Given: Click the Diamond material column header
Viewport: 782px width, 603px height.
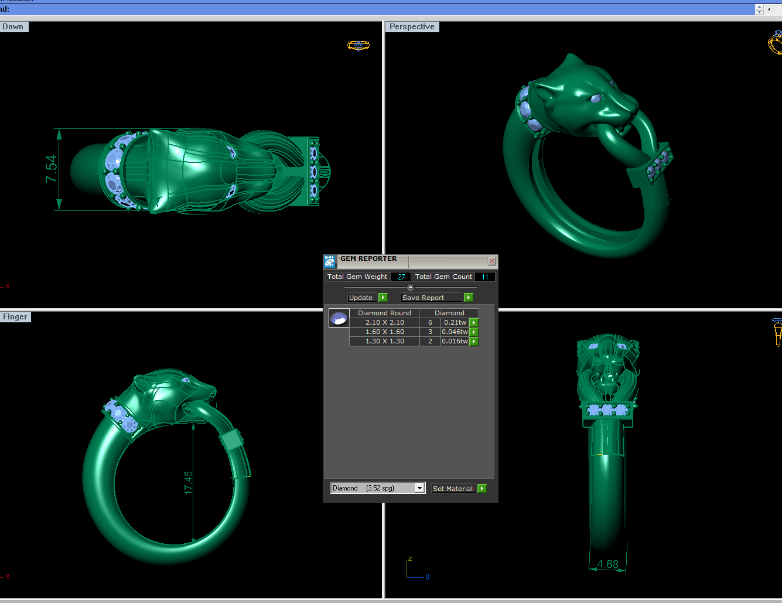Looking at the screenshot, I should click(x=449, y=313).
